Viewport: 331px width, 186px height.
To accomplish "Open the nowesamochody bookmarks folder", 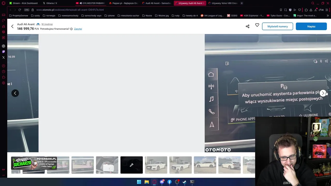I will tap(68, 16).
